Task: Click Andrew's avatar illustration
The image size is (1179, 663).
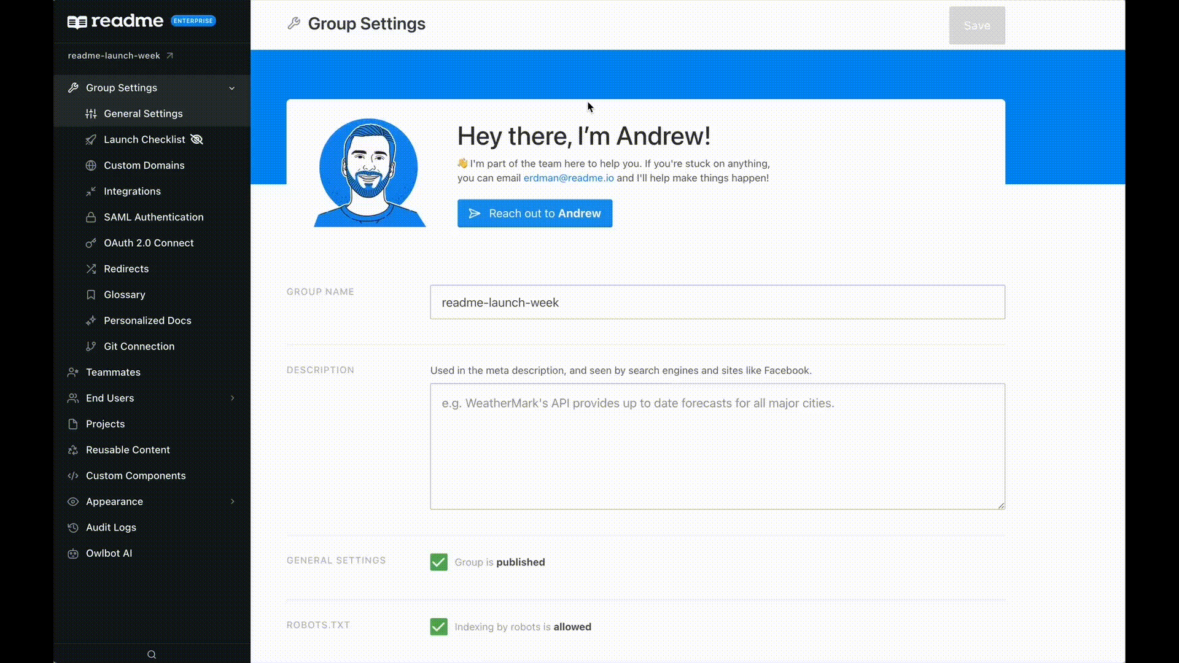Action: click(369, 173)
